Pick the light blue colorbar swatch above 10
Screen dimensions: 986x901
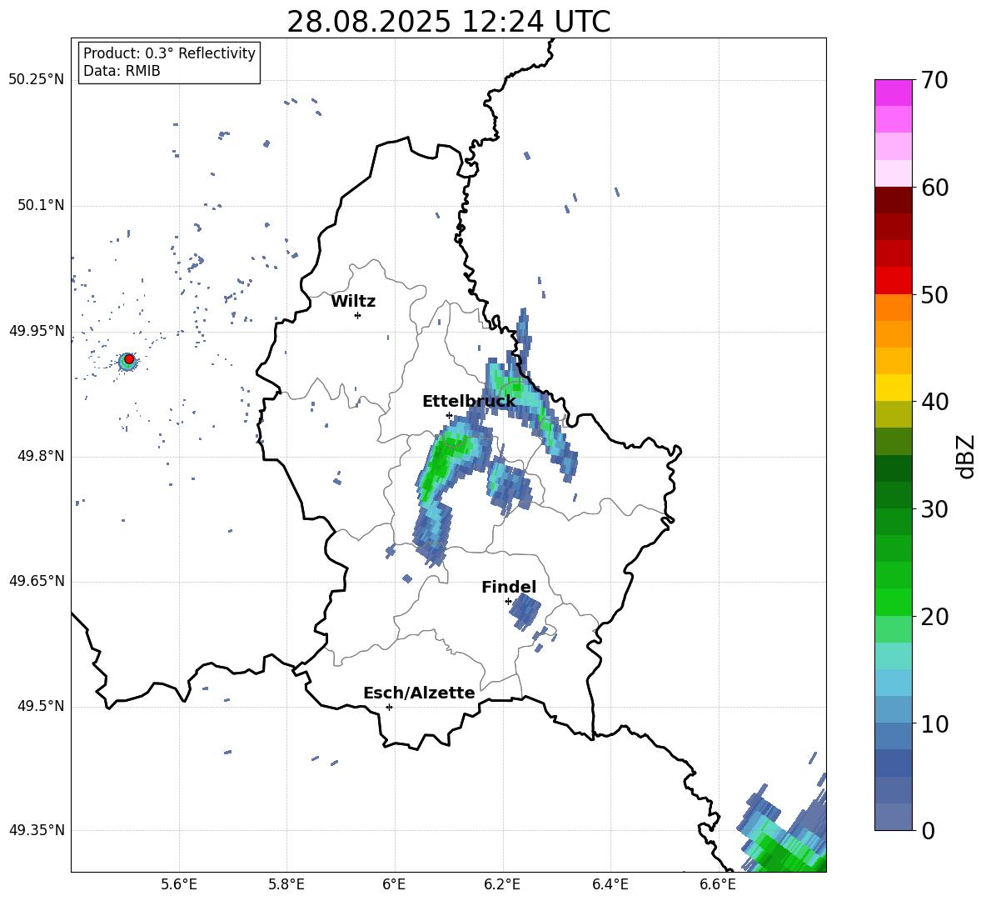coord(893,709)
